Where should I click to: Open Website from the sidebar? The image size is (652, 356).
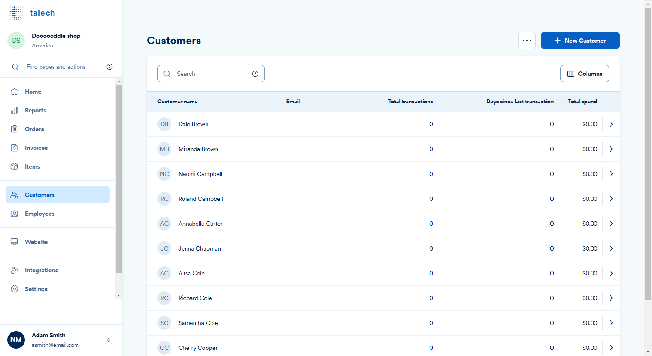coord(58,242)
